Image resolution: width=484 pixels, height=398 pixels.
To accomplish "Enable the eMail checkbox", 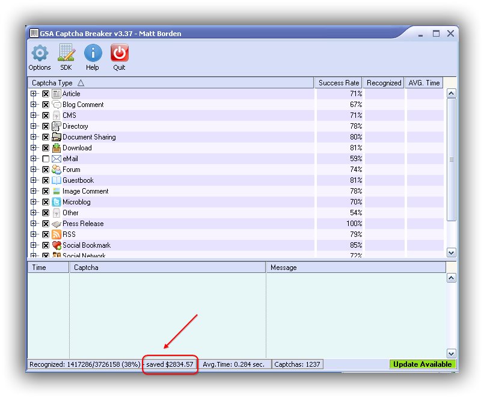I will (x=46, y=159).
